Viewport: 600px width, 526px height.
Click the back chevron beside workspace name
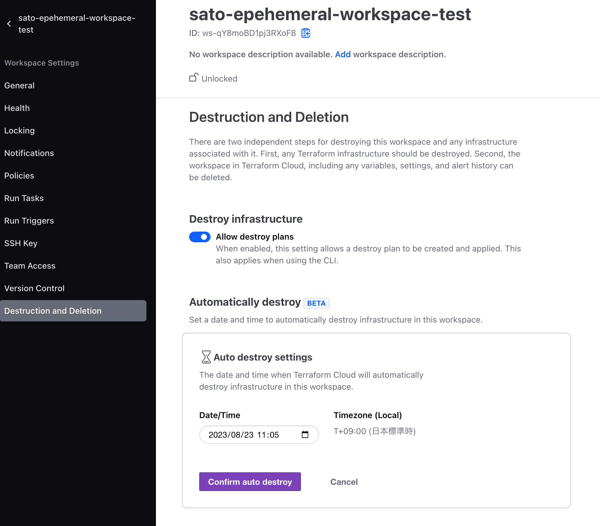[9, 24]
